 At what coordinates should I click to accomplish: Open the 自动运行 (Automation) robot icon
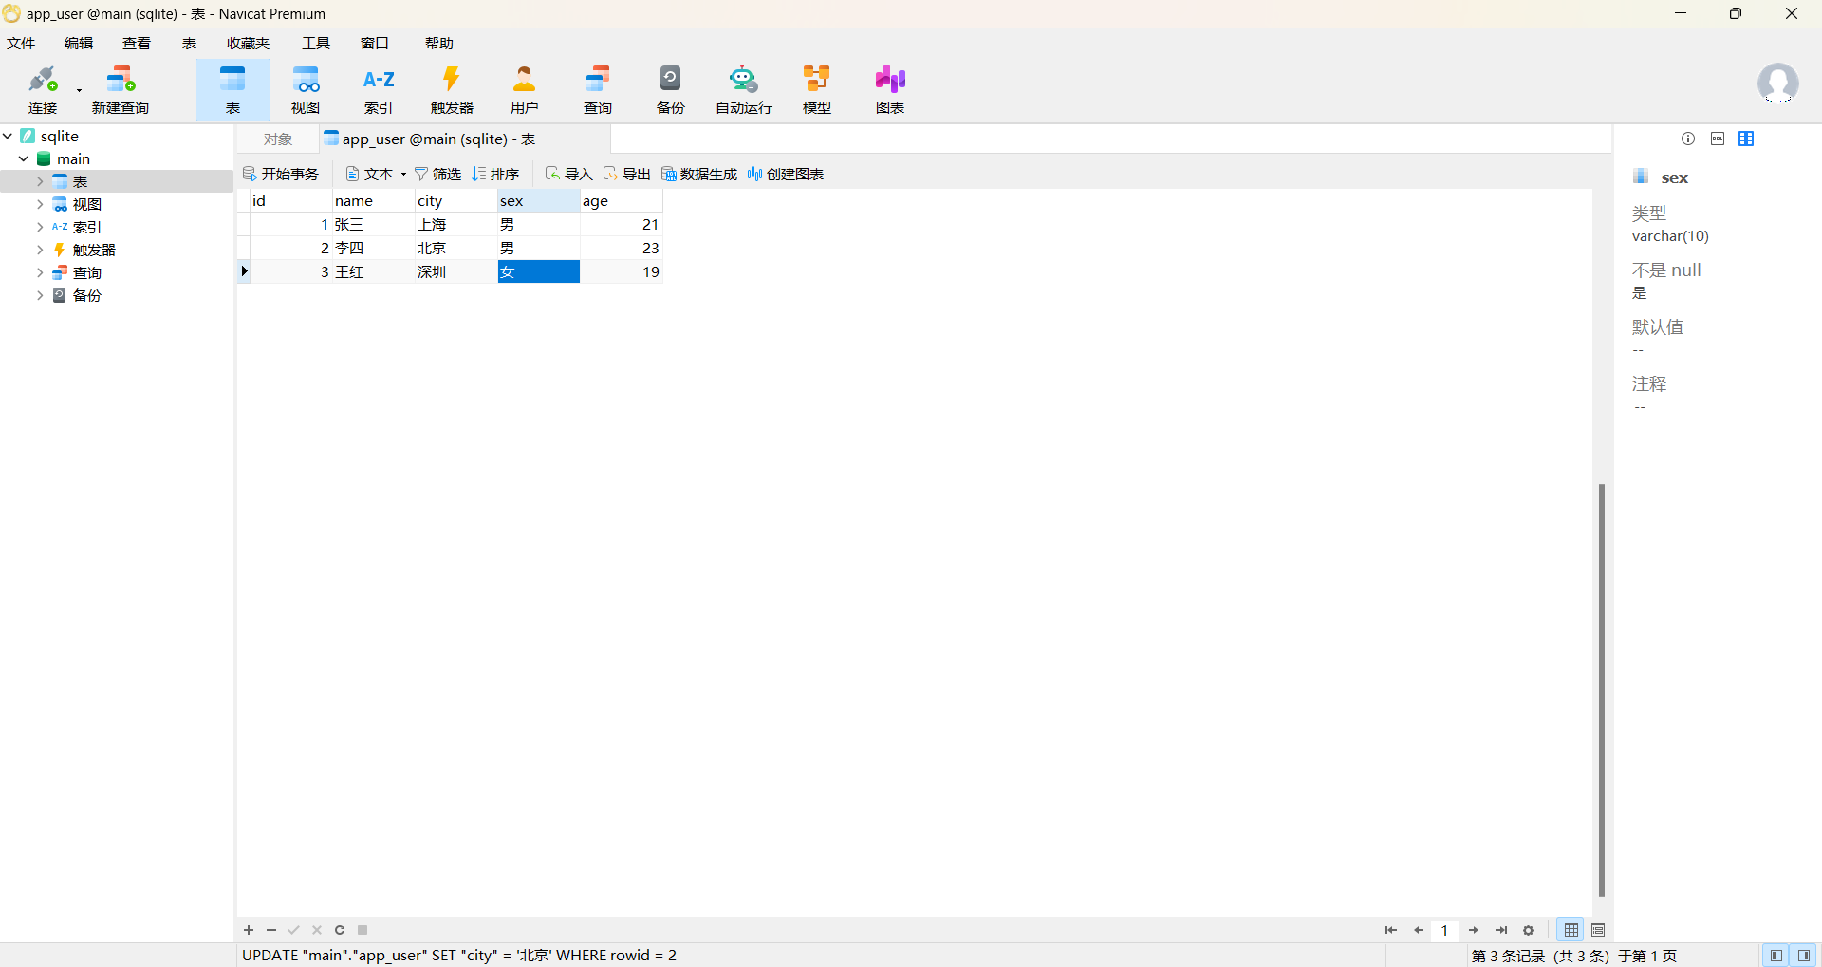[744, 90]
